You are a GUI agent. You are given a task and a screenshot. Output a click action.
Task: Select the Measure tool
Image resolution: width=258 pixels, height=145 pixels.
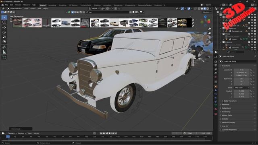(x=4, y=52)
